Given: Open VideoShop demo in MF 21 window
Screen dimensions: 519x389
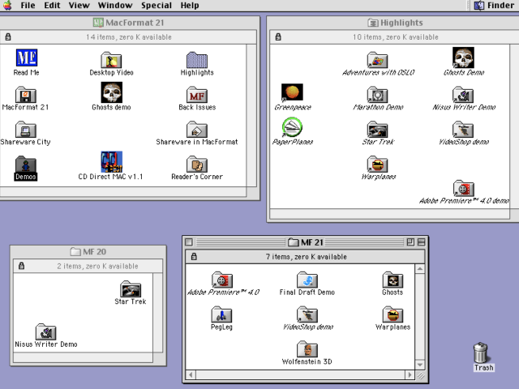Looking at the screenshot, I should pos(307,314).
